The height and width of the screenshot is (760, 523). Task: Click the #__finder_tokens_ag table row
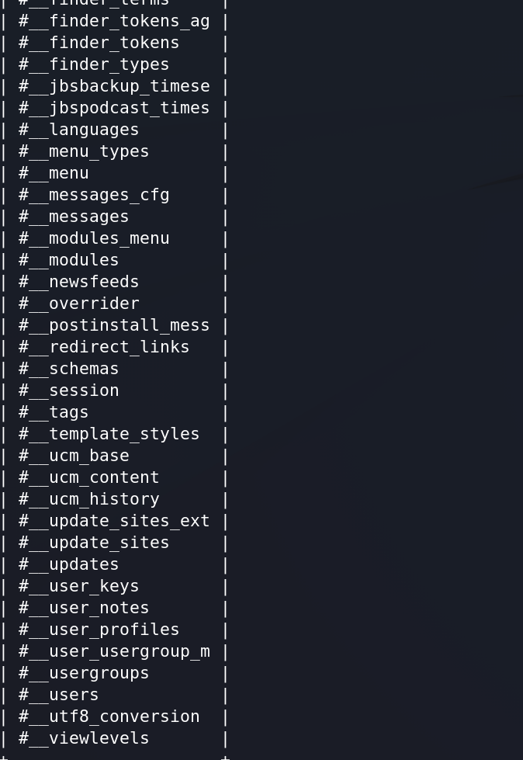[114, 21]
